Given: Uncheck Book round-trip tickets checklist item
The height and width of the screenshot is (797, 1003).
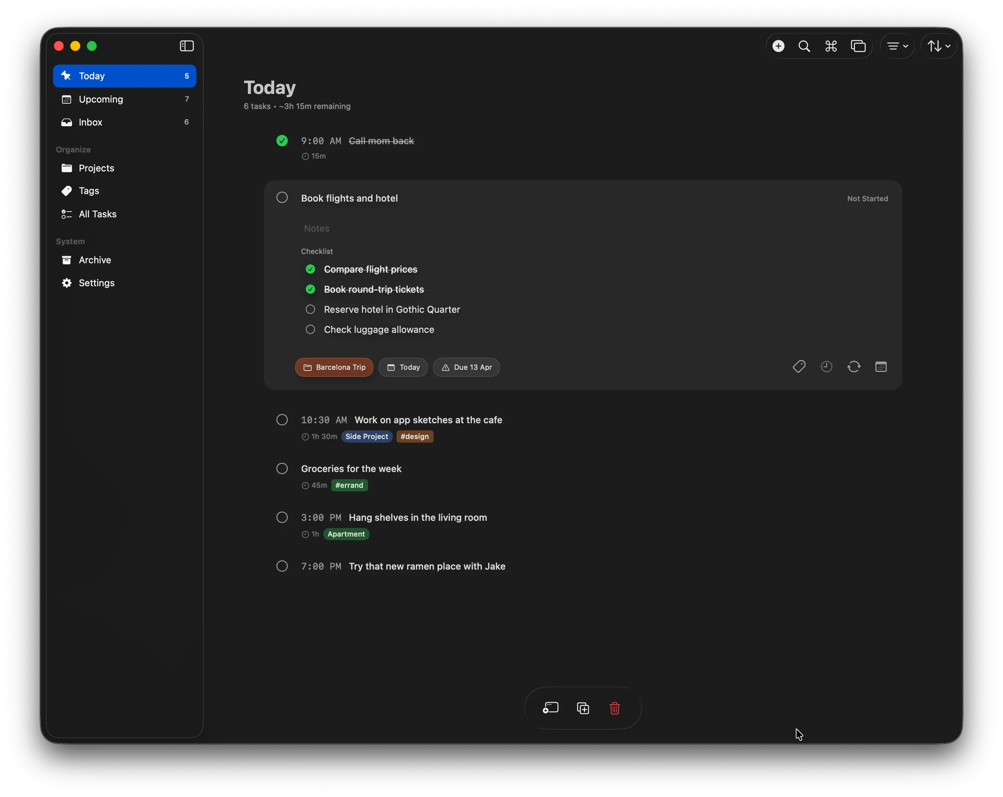Looking at the screenshot, I should pos(310,289).
